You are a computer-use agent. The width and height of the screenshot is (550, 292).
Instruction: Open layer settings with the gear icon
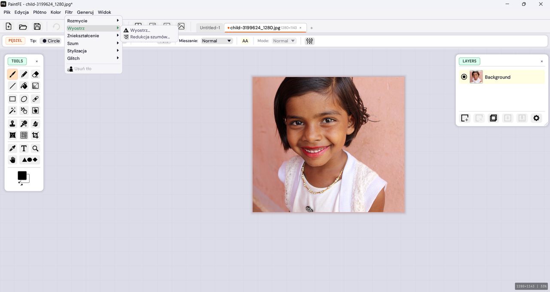[536, 118]
